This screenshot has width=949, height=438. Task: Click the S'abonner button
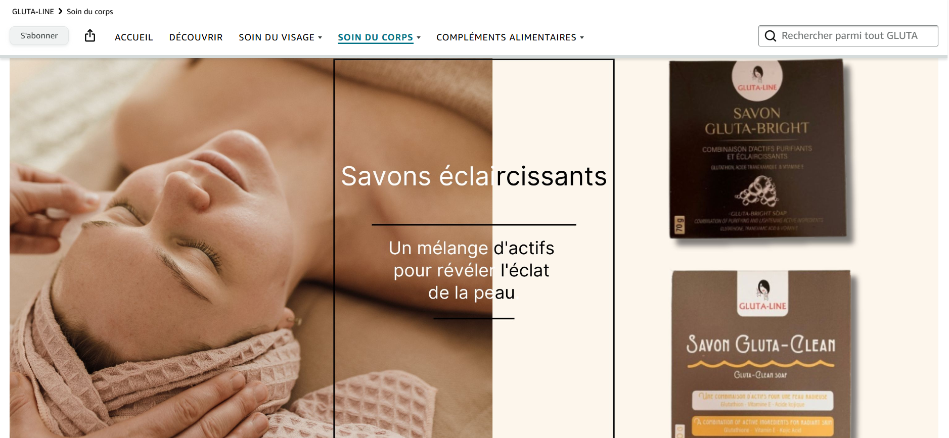click(39, 36)
